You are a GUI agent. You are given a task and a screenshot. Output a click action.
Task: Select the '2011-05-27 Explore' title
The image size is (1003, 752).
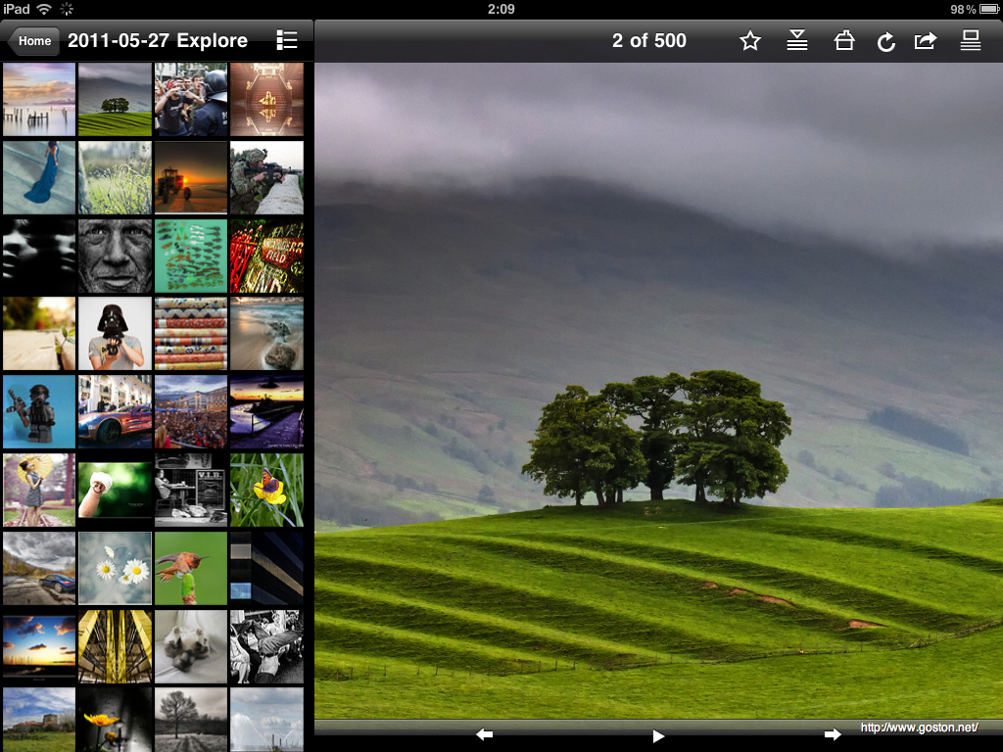pos(158,40)
